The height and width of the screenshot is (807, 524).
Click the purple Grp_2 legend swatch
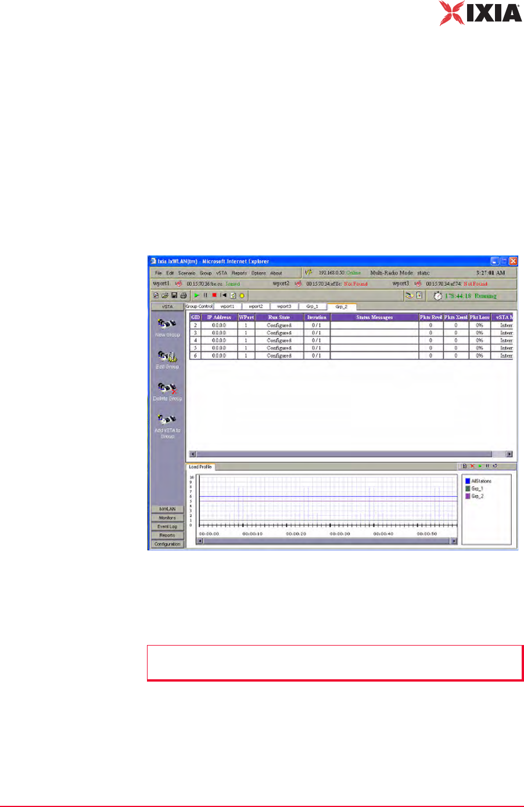pos(468,496)
